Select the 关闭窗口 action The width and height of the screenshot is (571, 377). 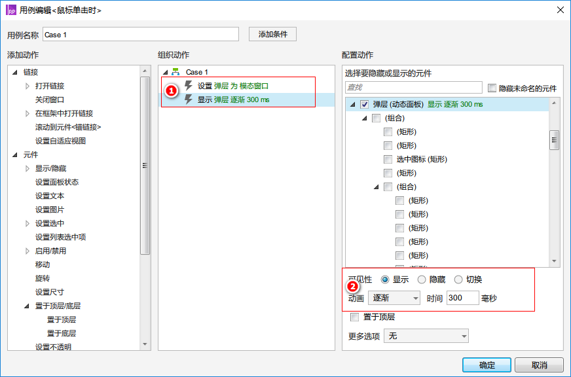tap(50, 99)
